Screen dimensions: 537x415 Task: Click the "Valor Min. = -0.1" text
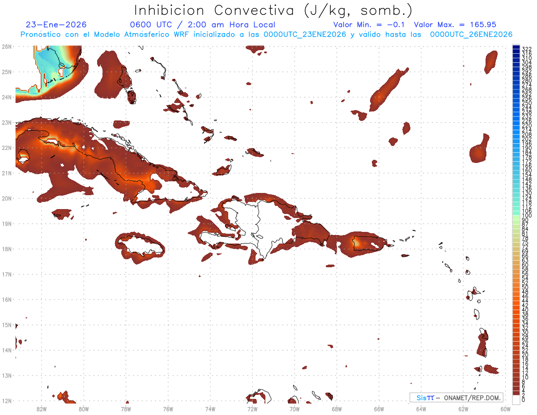point(369,25)
